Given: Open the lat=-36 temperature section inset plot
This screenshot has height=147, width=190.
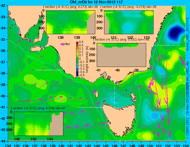Looking at the screenshot, I should click(x=129, y=22).
